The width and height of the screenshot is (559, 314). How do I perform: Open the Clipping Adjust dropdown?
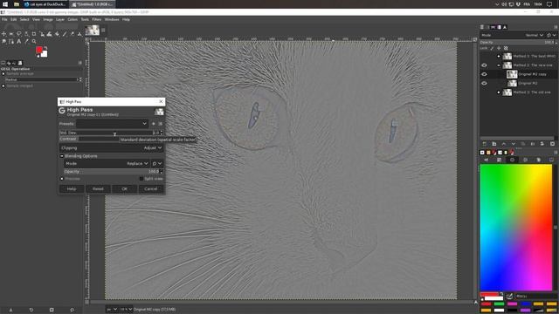pos(111,147)
